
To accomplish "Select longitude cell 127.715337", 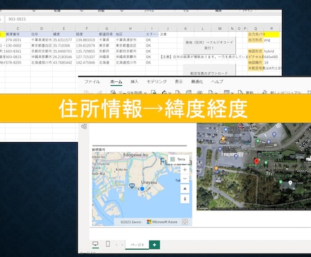I will click(87, 57).
